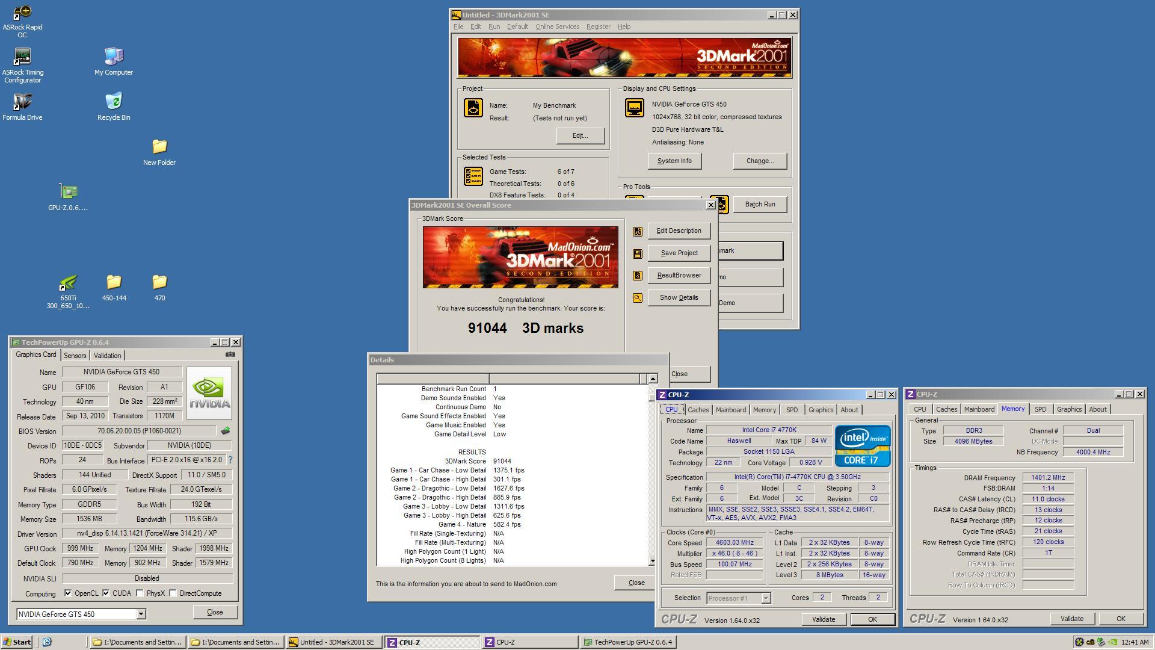This screenshot has width=1155, height=650.
Task: Select the 450-144 folder icon
Action: [114, 288]
